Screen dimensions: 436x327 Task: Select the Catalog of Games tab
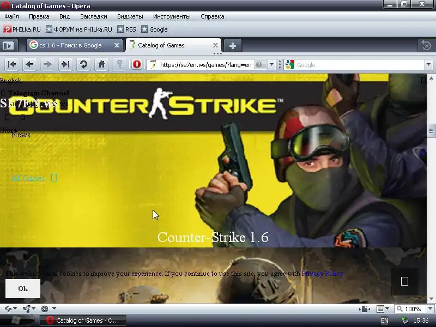[x=173, y=45]
